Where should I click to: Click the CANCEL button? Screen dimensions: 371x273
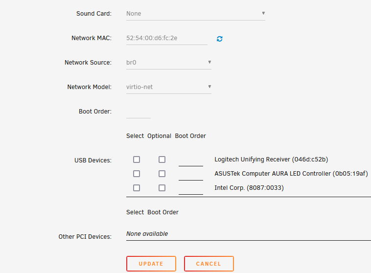[209, 264]
